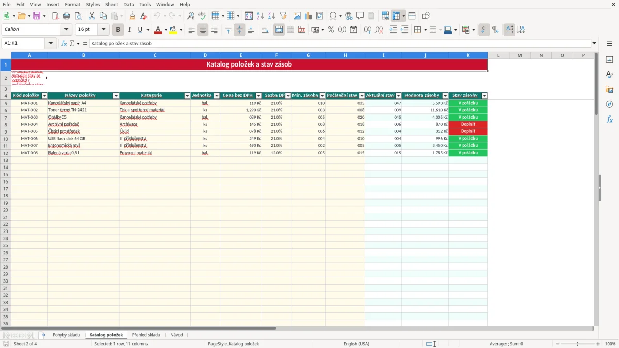Screen dimensions: 619x348
Task: Open sidebar Styles panel
Action: [609, 74]
